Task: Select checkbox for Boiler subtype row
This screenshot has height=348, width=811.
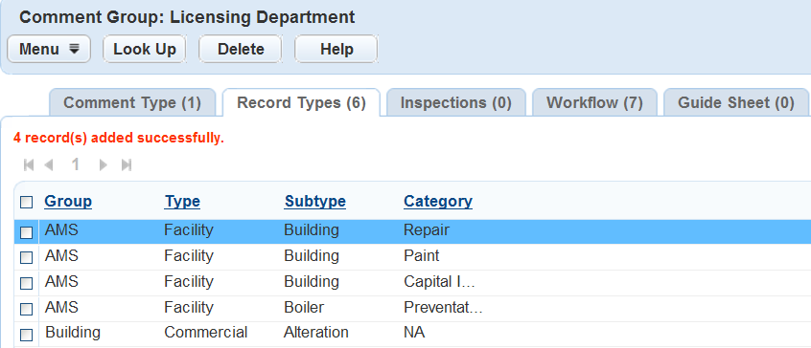Action: tap(27, 310)
